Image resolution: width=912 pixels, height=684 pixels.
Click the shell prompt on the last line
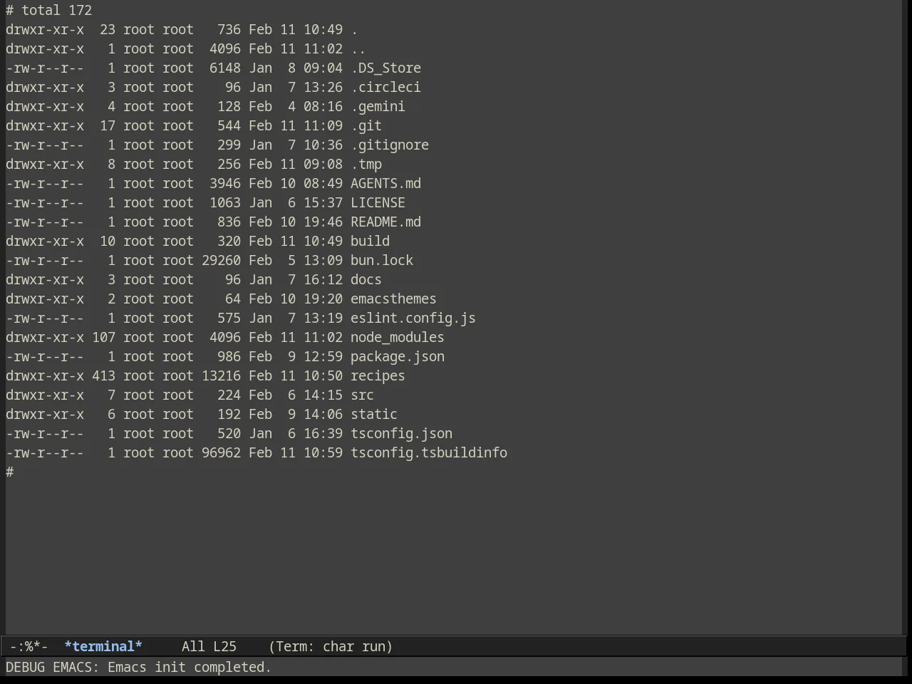[10, 472]
